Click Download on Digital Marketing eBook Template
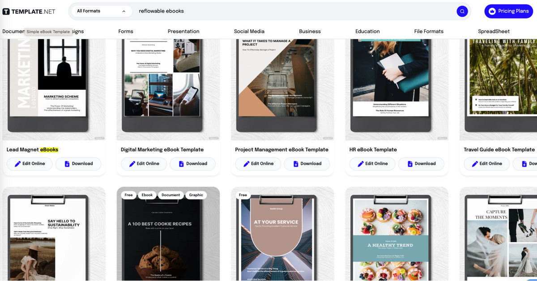Viewport: 537px width, 281px height. coord(193,164)
